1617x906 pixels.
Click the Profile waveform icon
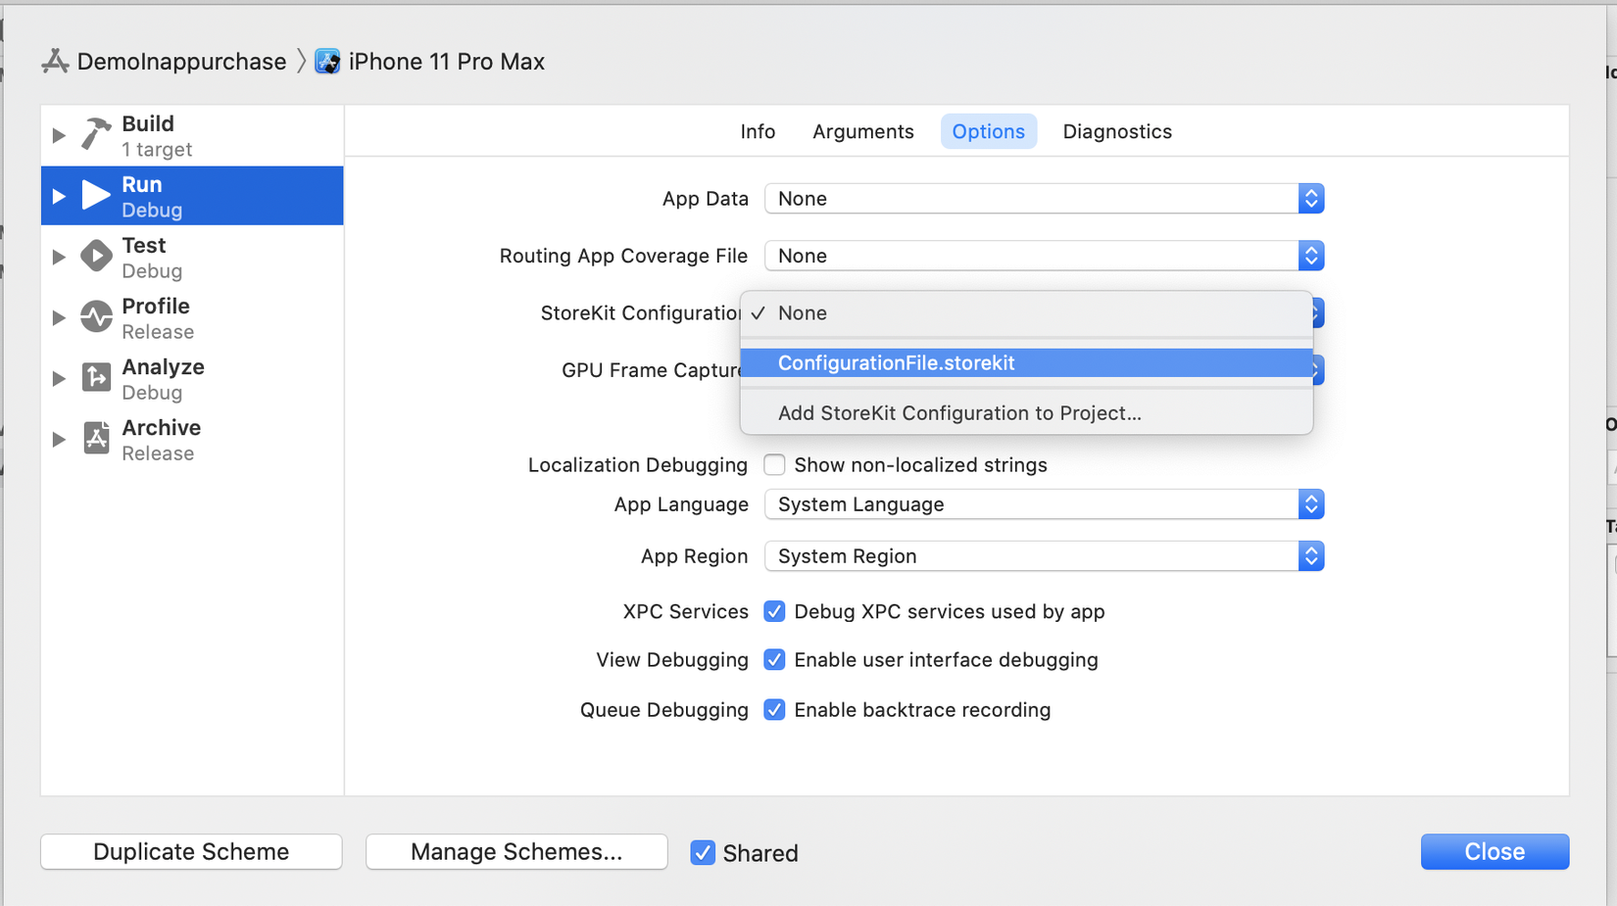[96, 317]
